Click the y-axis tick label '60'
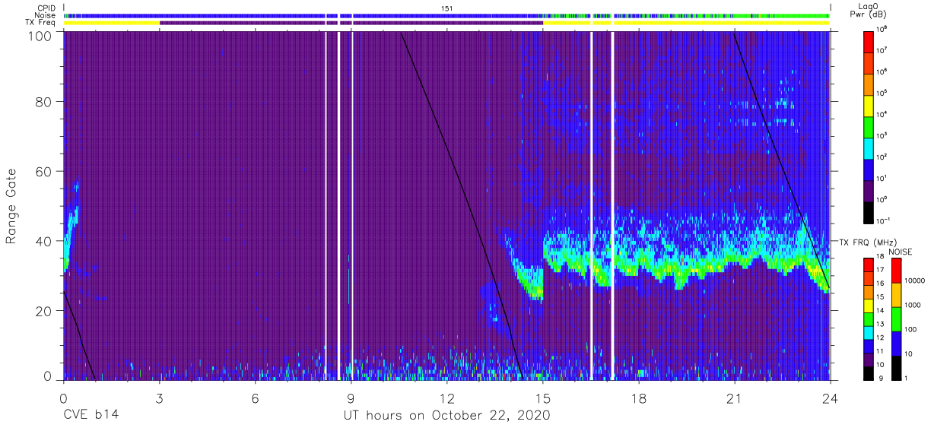934x431 pixels. pyautogui.click(x=43, y=171)
